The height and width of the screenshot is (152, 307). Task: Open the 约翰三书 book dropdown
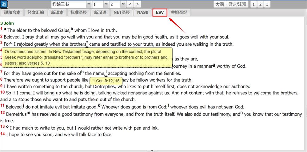pos(71,4)
